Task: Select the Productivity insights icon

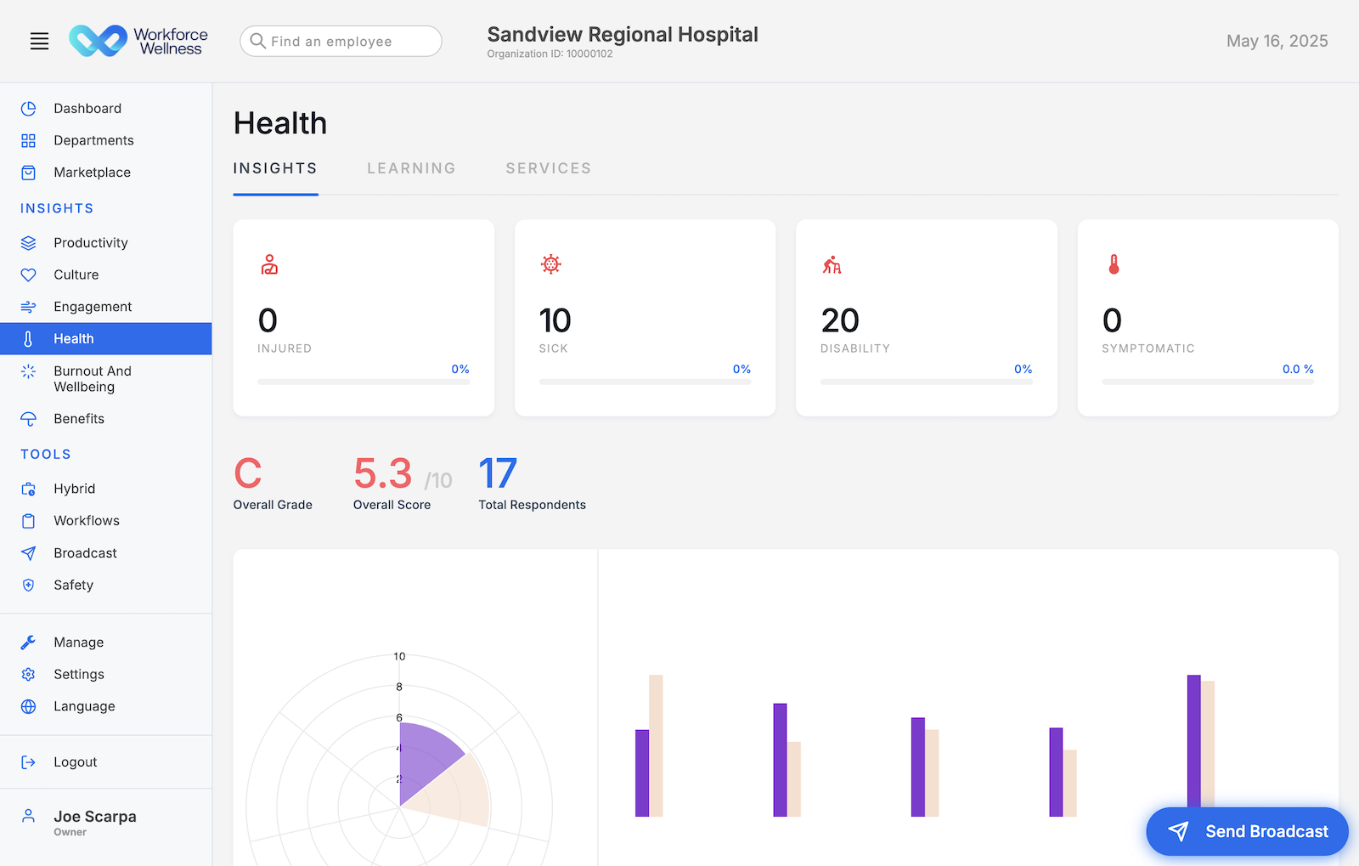Action: [28, 242]
